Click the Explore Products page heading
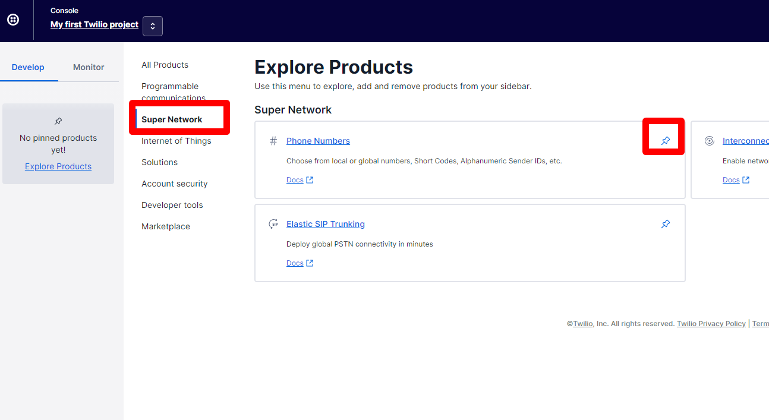This screenshot has height=420, width=769. click(333, 67)
